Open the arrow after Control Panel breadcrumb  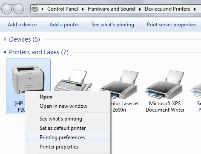click(x=83, y=9)
